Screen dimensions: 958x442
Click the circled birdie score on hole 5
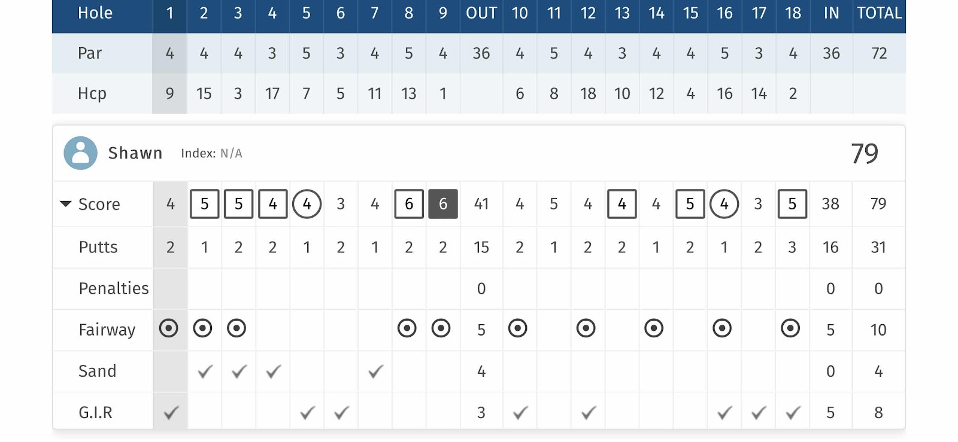tap(307, 204)
